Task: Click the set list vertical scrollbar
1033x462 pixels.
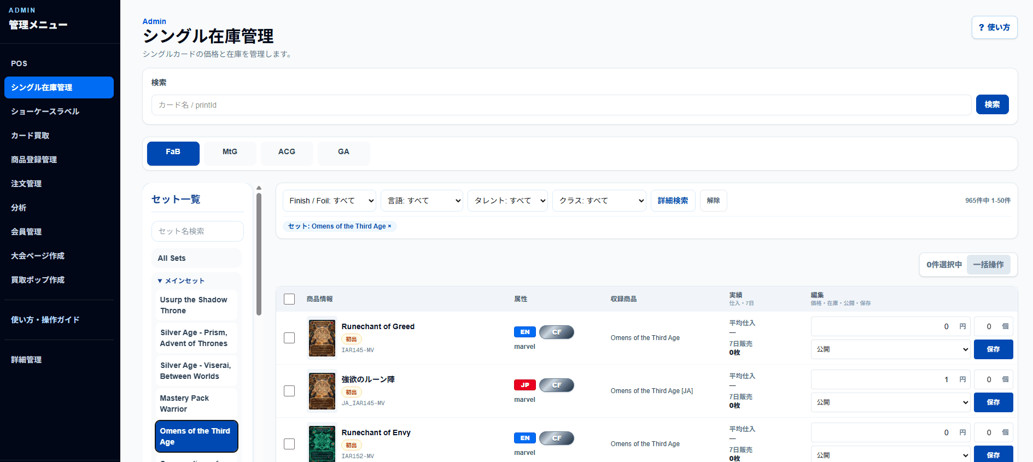Action: point(259,254)
